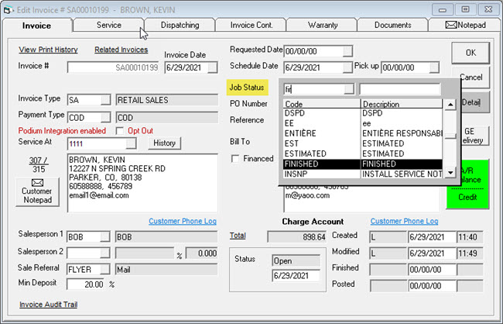503x324 pixels.
Task: Select the Invoice tab
Action: click(x=36, y=26)
